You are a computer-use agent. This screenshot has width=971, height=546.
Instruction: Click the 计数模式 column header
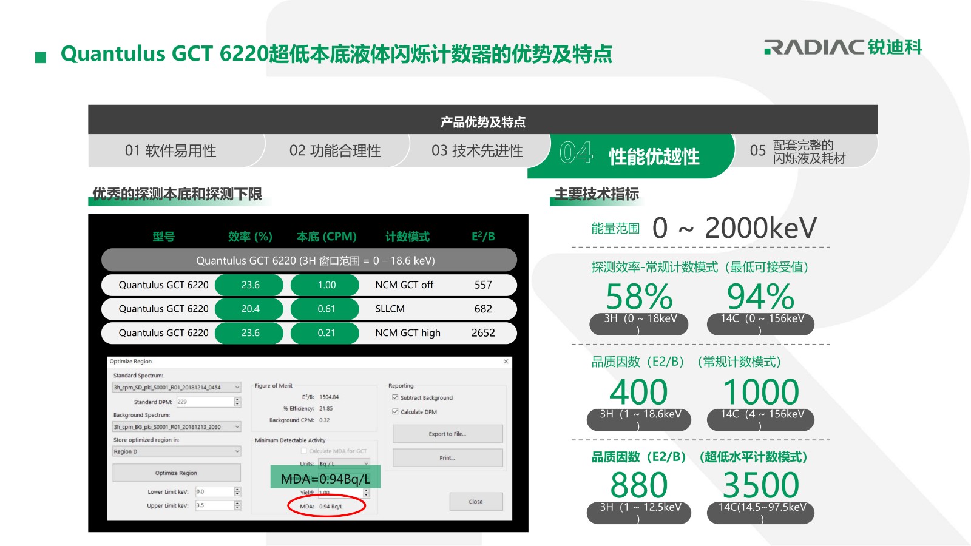(407, 237)
